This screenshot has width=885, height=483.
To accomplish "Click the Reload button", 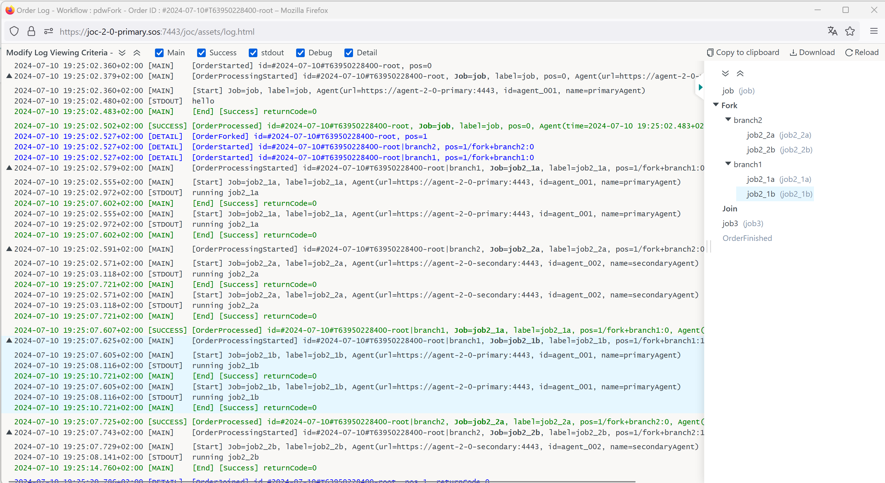I will click(x=862, y=52).
